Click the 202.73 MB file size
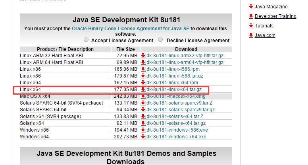The width and height of the screenshot is (308, 165). pyautogui.click(x=125, y=137)
